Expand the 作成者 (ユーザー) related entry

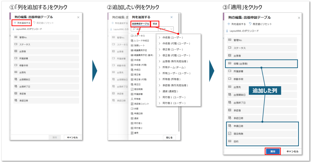pyautogui.click(x=159, y=37)
